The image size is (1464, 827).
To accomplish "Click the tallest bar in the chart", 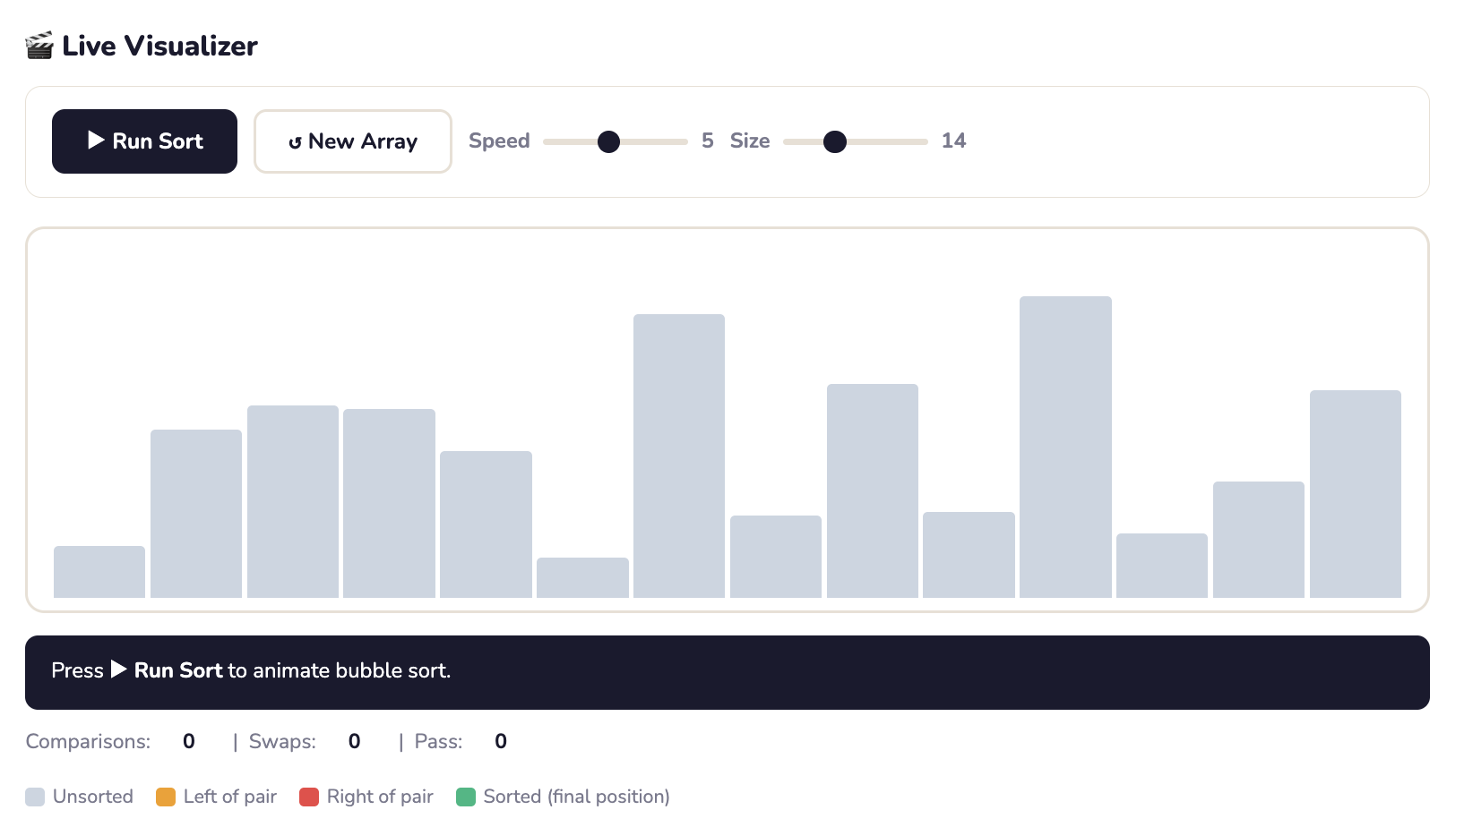I will click(1065, 447).
